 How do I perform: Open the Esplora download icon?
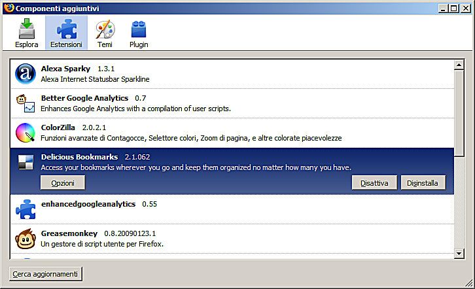[27, 29]
